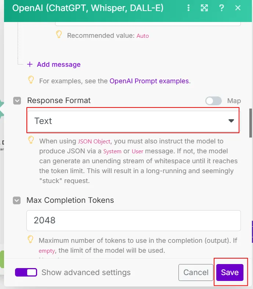Click the plus icon beside Add message
This screenshot has height=289, width=253.
[x=30, y=65]
